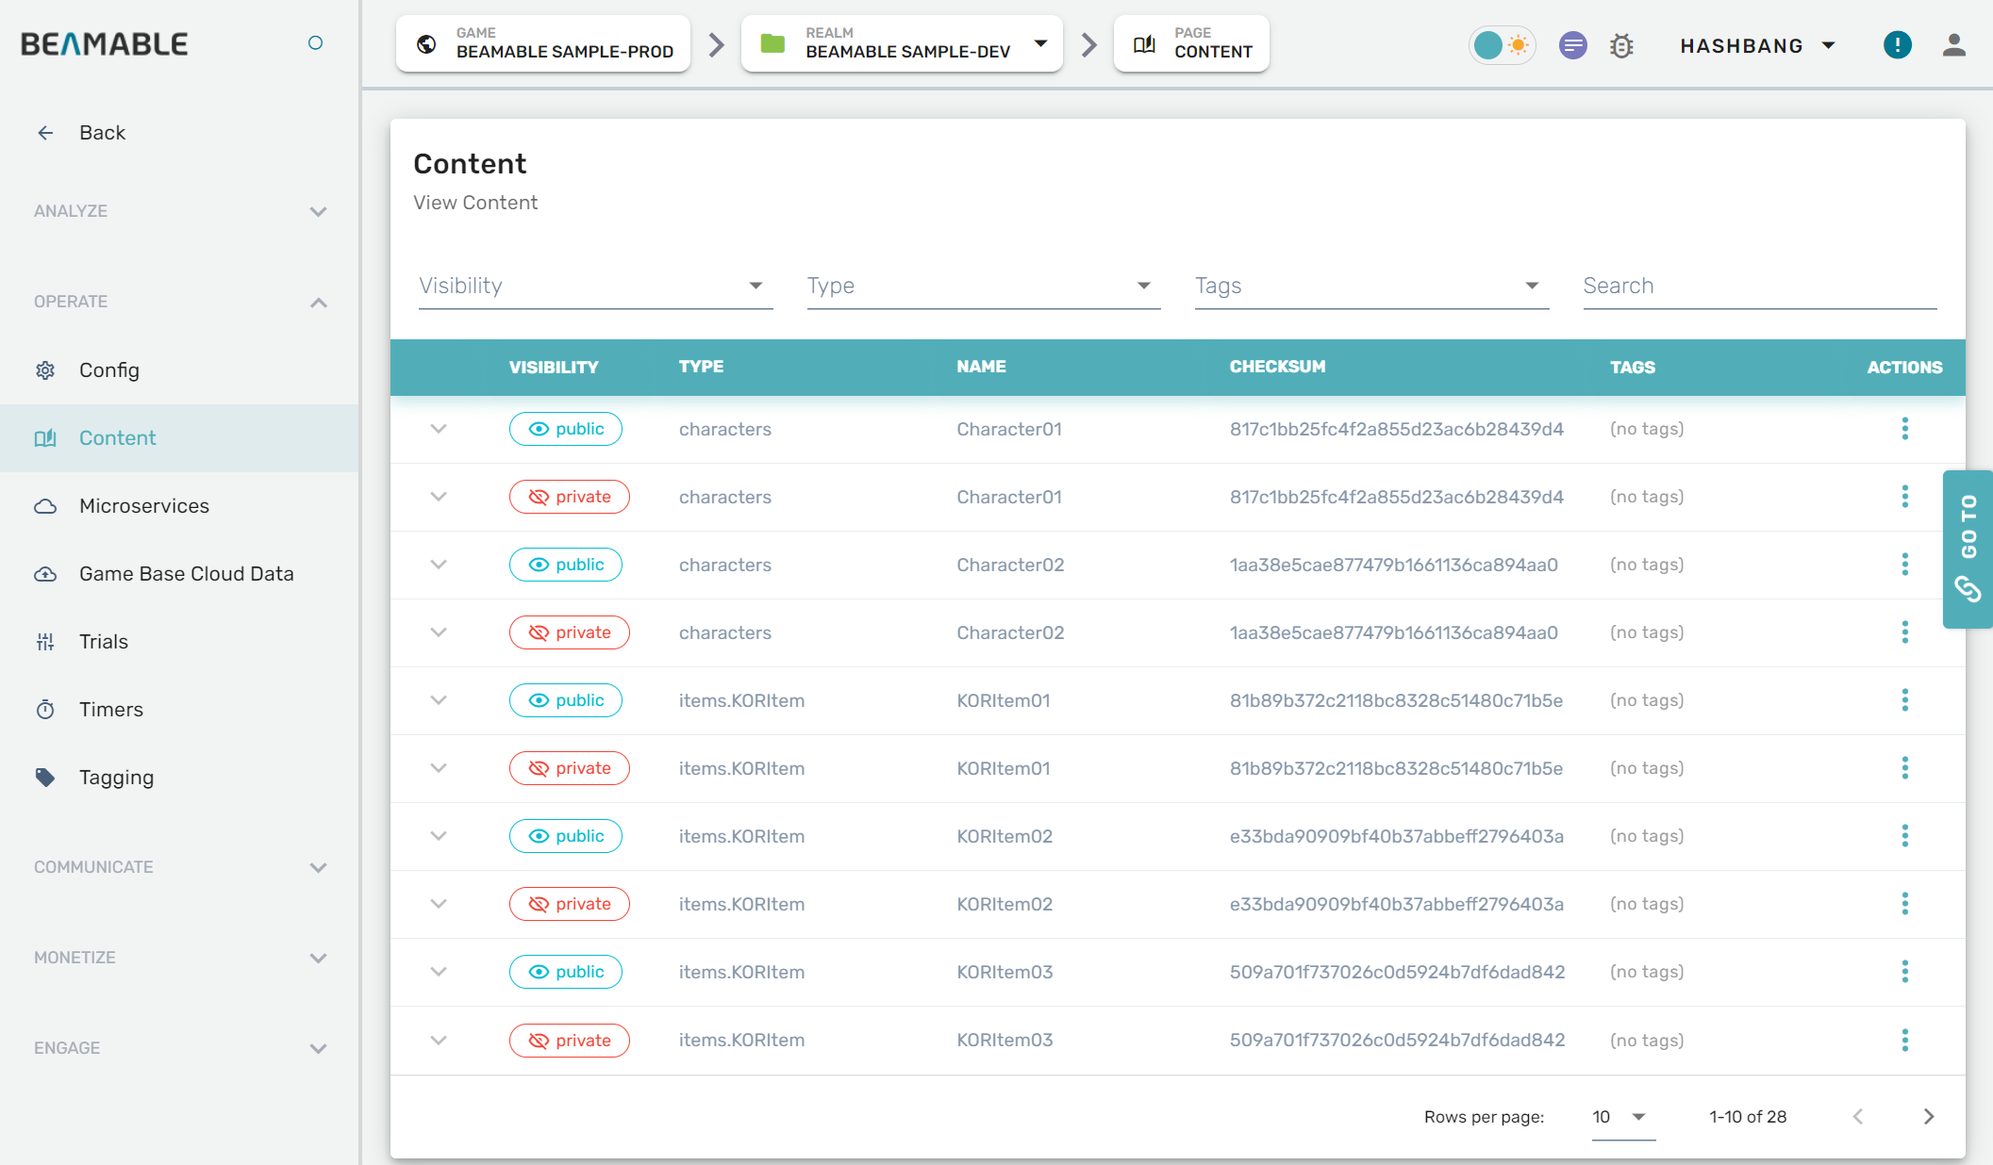Open the purple chat messages icon
The image size is (1993, 1165).
1572,45
